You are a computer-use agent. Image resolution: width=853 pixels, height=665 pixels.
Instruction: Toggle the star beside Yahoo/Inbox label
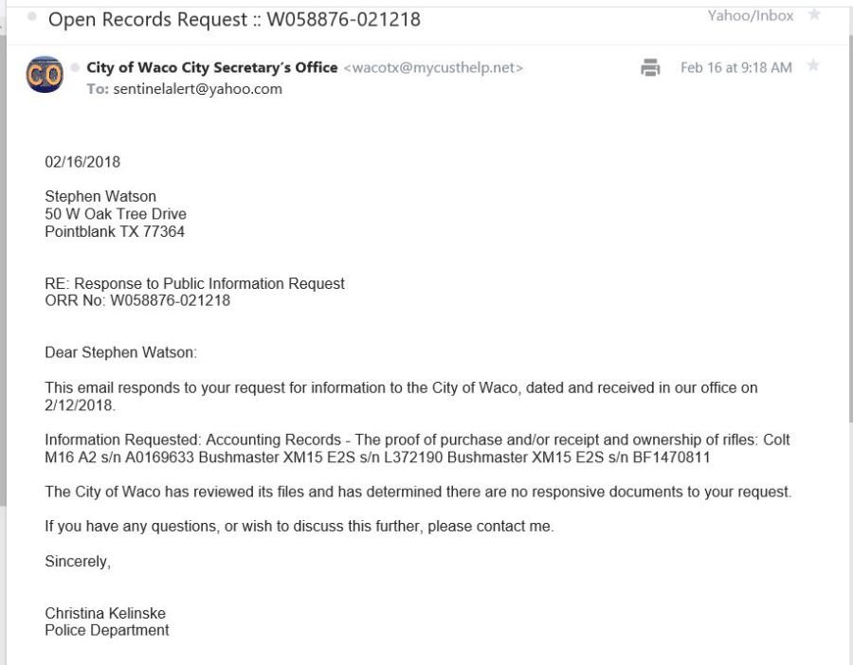pos(813,15)
